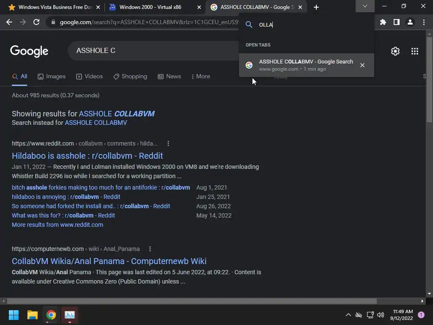Click More results from www.reddit.com

tap(58, 225)
